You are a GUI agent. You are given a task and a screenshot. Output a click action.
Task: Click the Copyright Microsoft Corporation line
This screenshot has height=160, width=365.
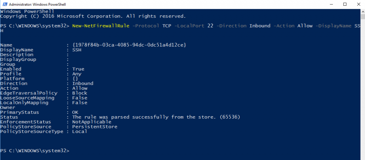click(x=93, y=16)
